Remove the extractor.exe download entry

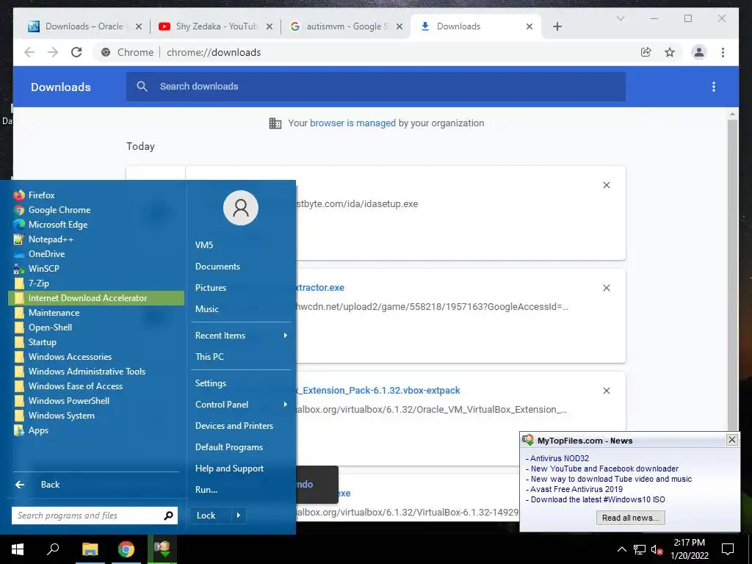607,288
